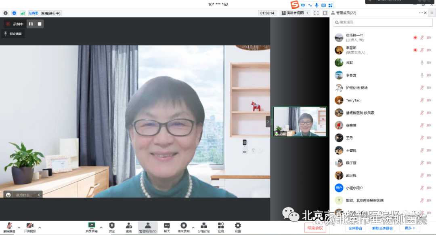Select 管理成员(22) in the bottom toolbar
This screenshot has height=235, width=436.
[148, 227]
